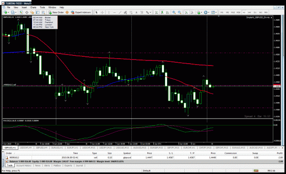Screen dimensions: 286x174
Task: Switch to the USDCHF,H4 chart tab
Action: pyautogui.click(x=26, y=147)
